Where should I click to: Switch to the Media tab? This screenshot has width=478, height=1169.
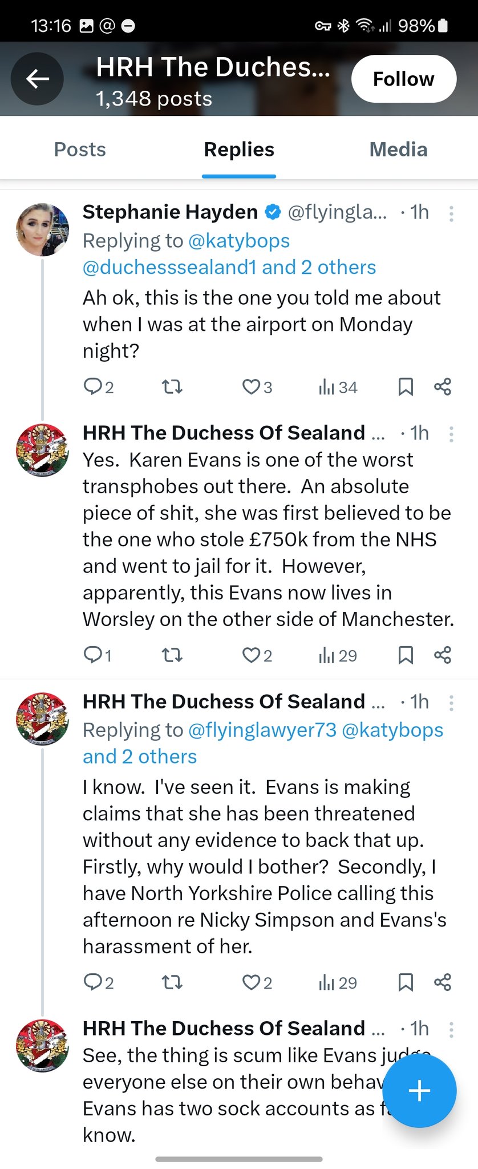pos(398,150)
